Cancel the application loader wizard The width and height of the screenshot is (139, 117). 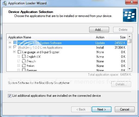click(125, 109)
